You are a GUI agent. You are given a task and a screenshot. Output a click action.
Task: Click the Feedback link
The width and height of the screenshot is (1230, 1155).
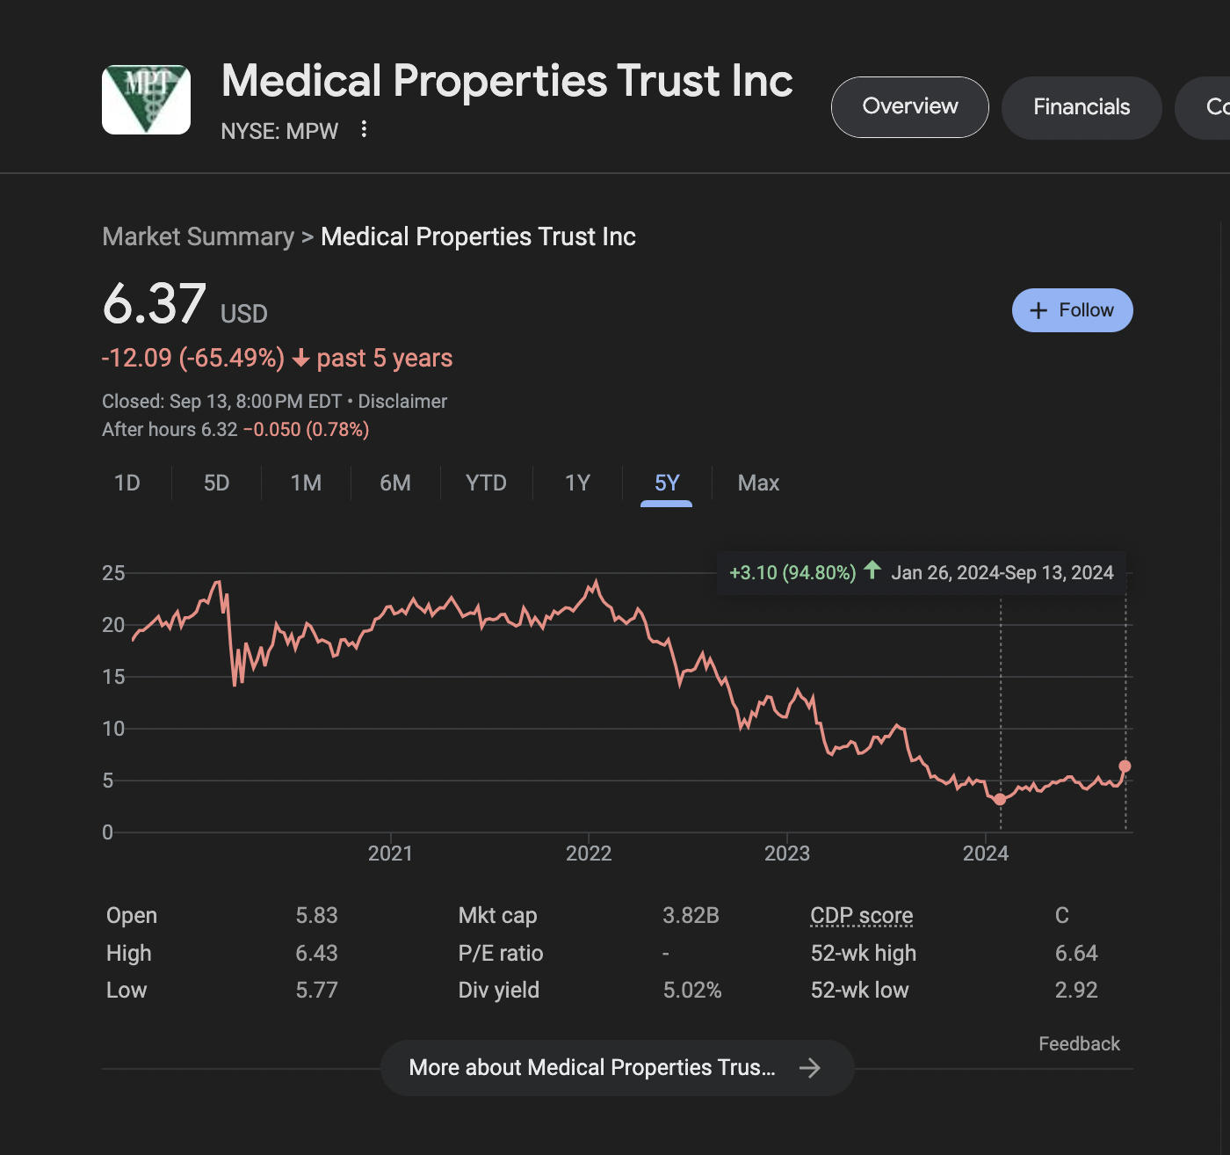tap(1079, 1044)
